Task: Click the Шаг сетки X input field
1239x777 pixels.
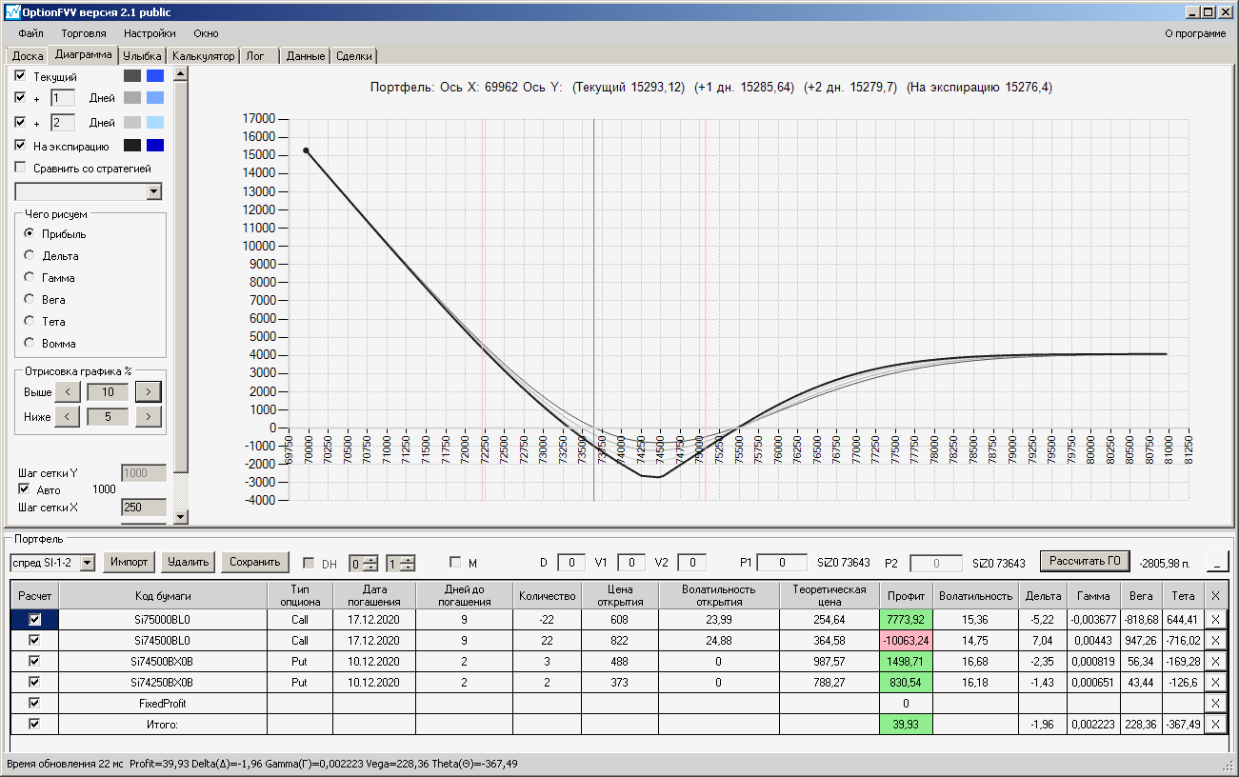Action: point(144,508)
